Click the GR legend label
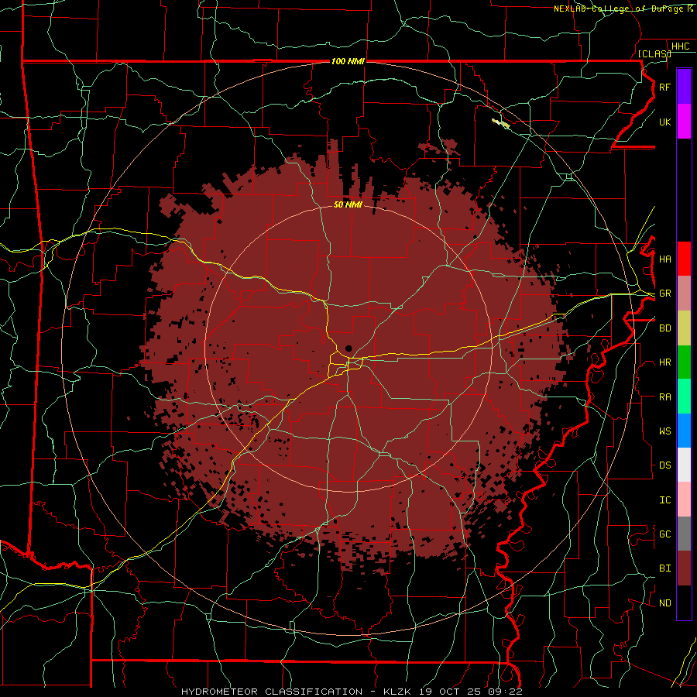Screen dimensions: 697x697 [664, 294]
